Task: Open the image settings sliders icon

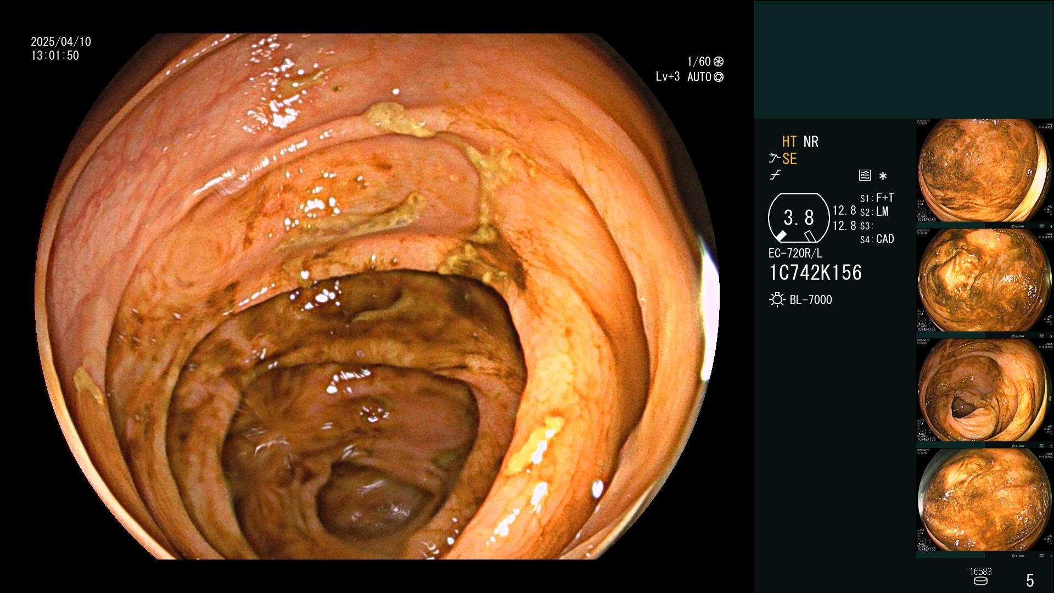Action: click(x=865, y=176)
